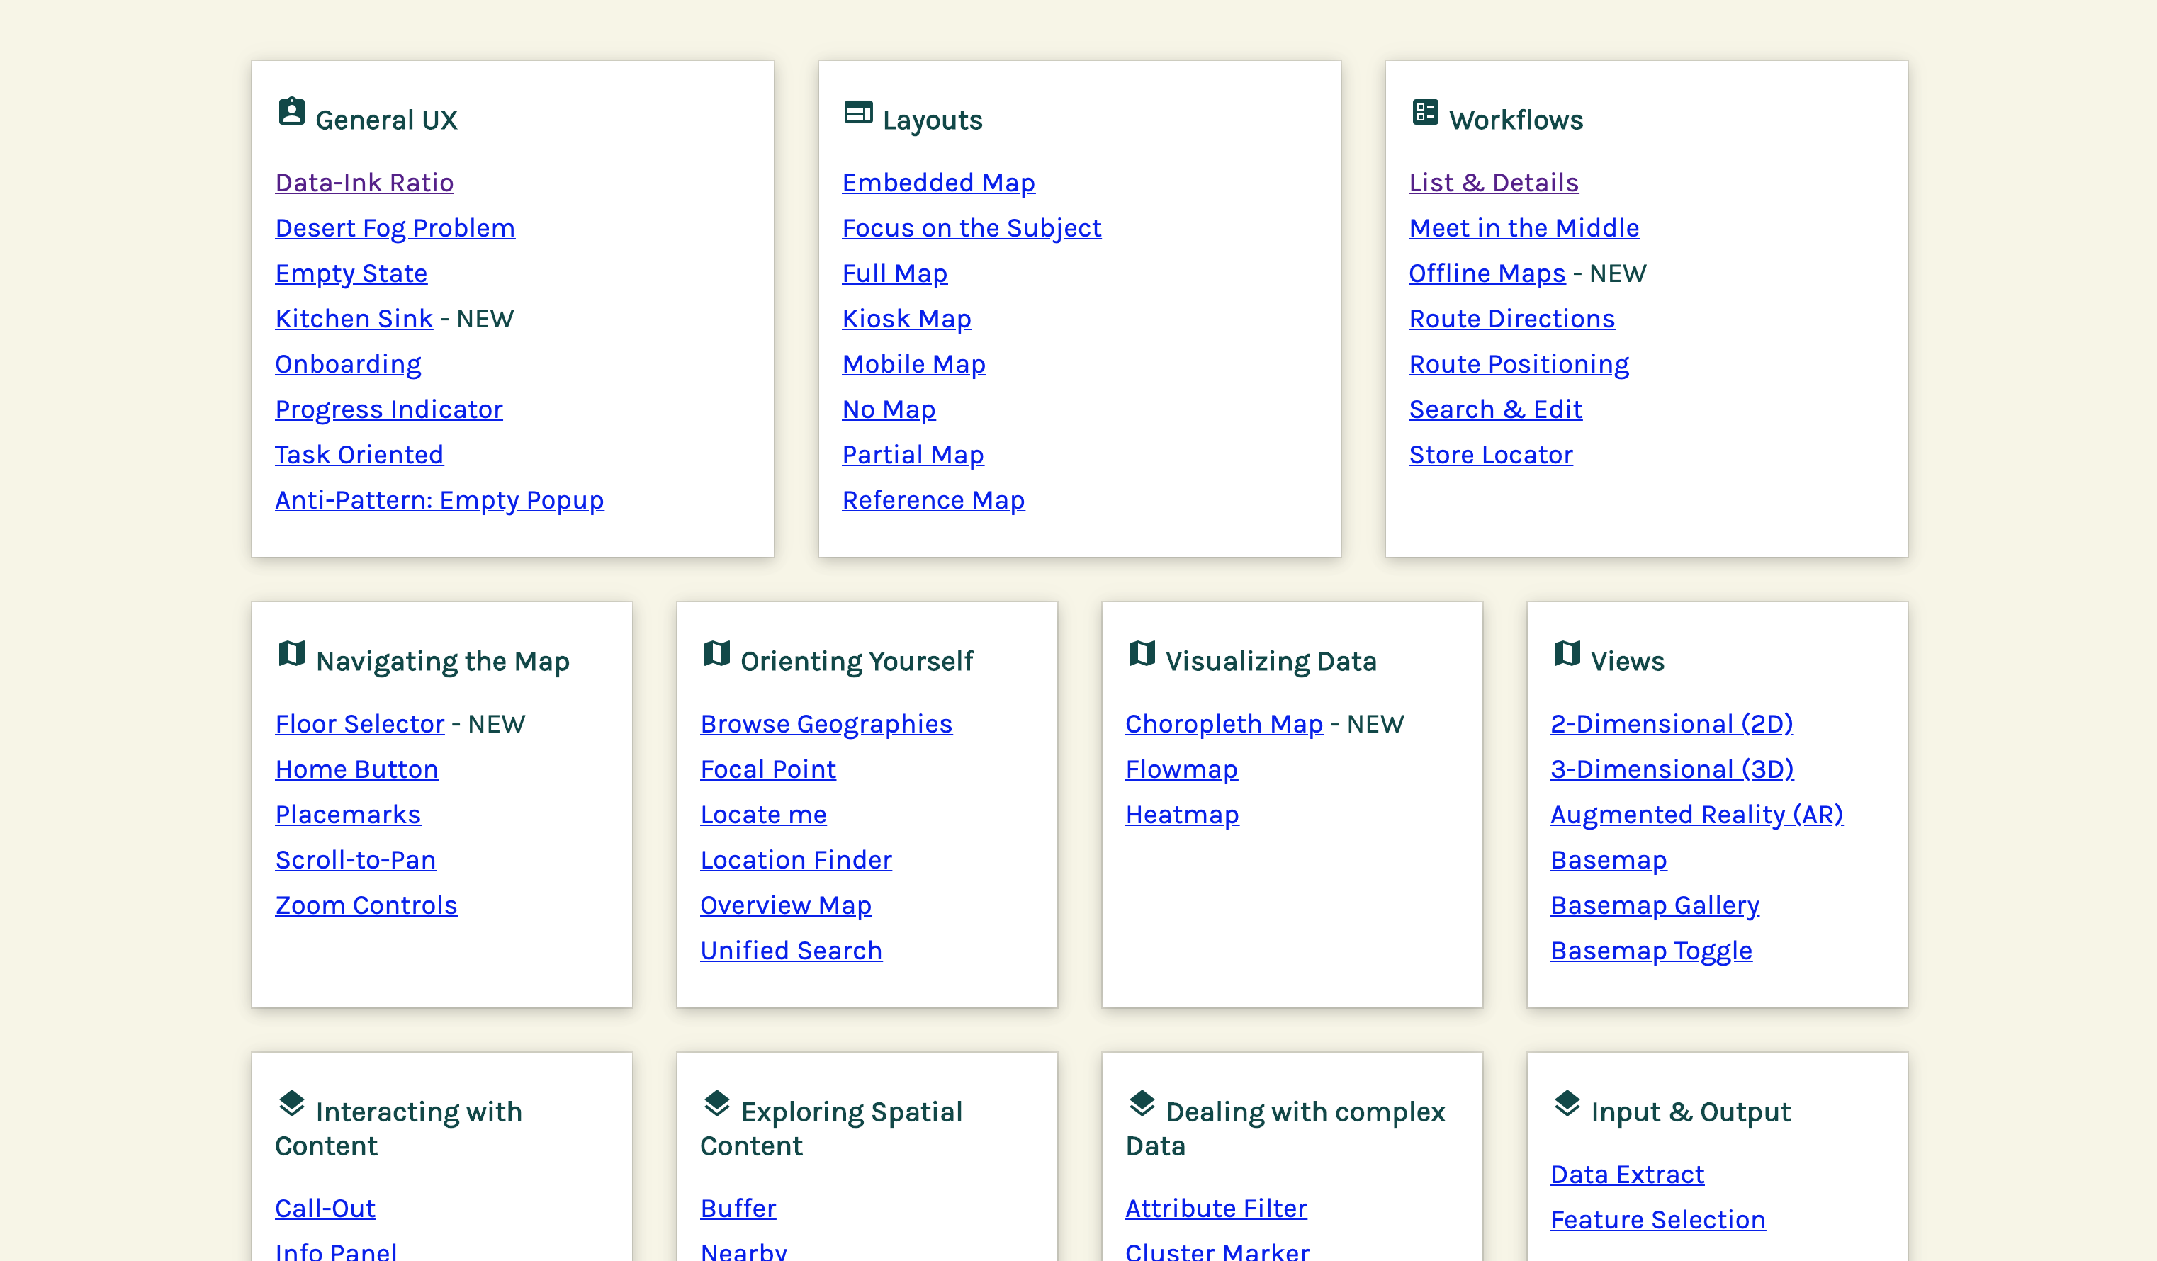Click the map icon beside Navigating the Map
Viewport: 2157px width, 1261px height.
[291, 655]
